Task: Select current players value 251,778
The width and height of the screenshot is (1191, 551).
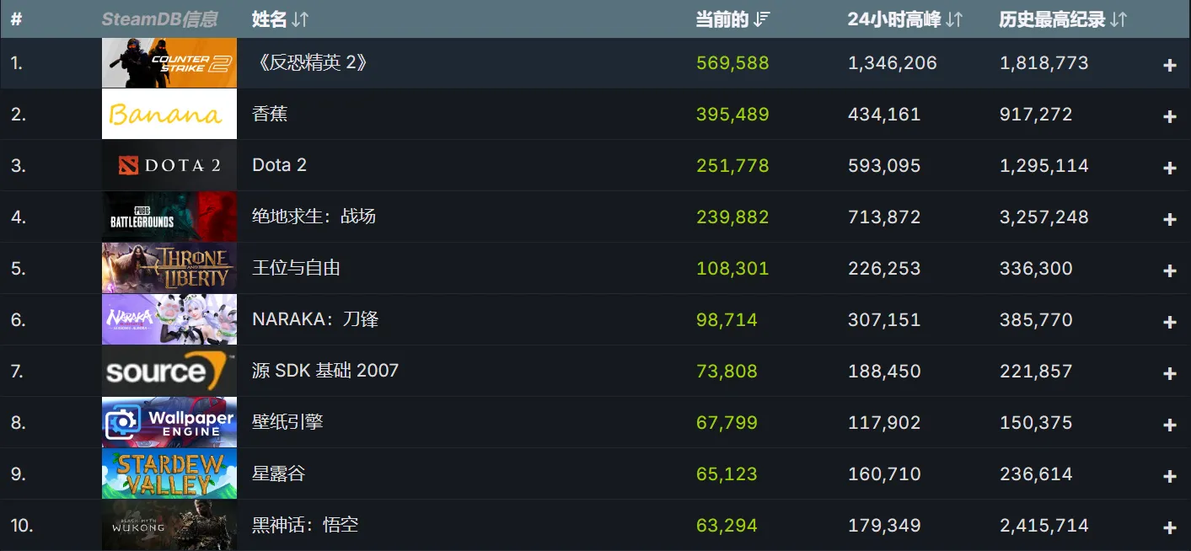Action: (x=732, y=166)
